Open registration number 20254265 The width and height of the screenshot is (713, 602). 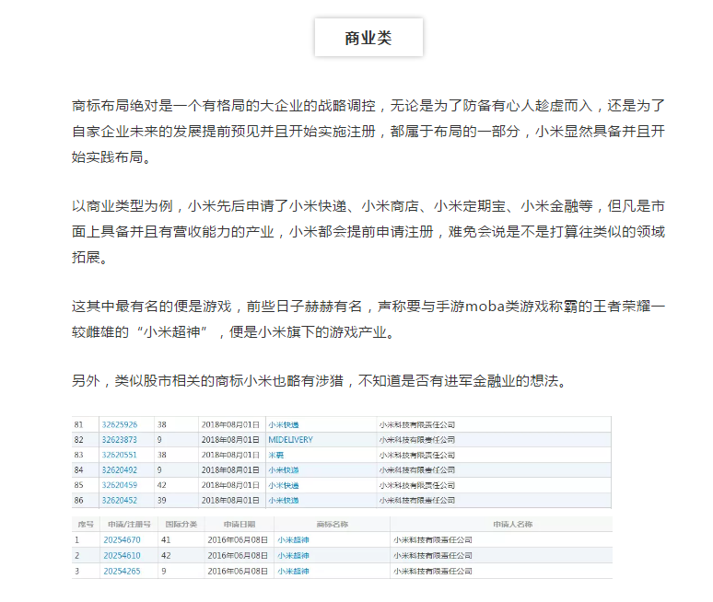[x=122, y=571]
